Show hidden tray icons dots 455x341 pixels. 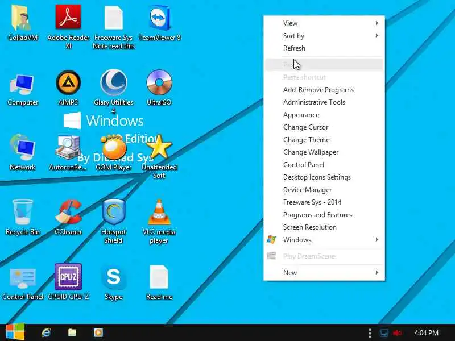pyautogui.click(x=370, y=333)
